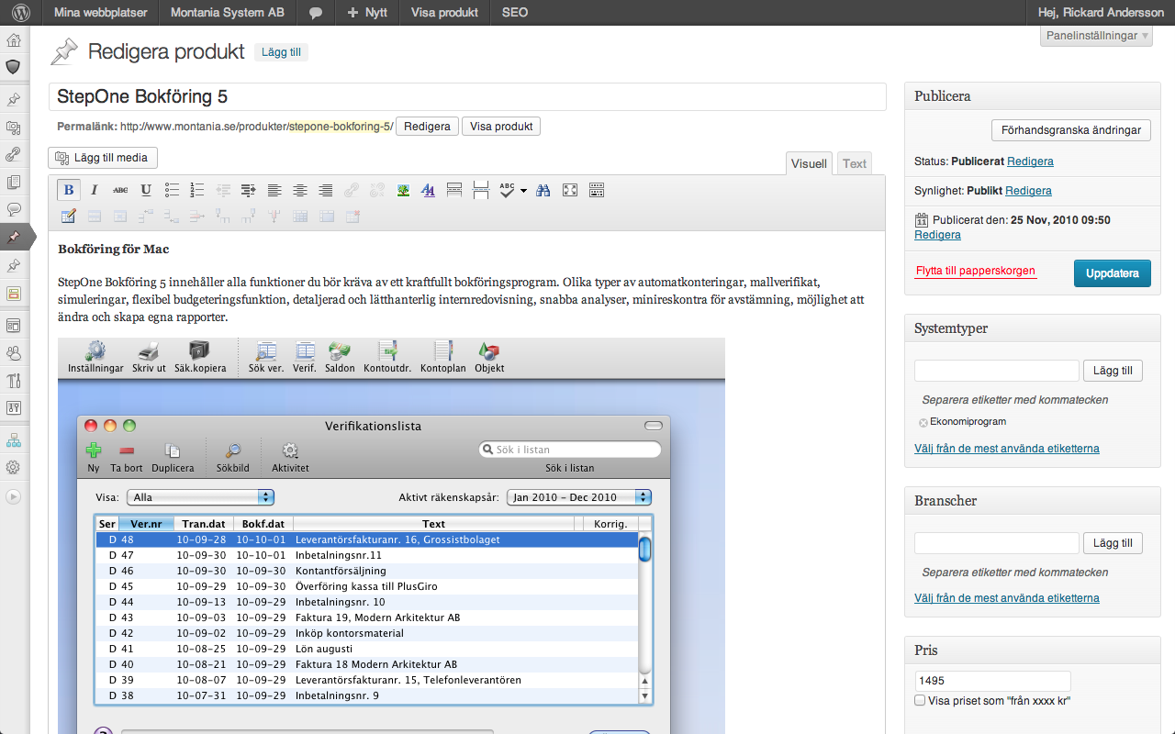Edit Synlighet via its Redigera link
Image resolution: width=1175 pixels, height=734 pixels.
[1028, 191]
